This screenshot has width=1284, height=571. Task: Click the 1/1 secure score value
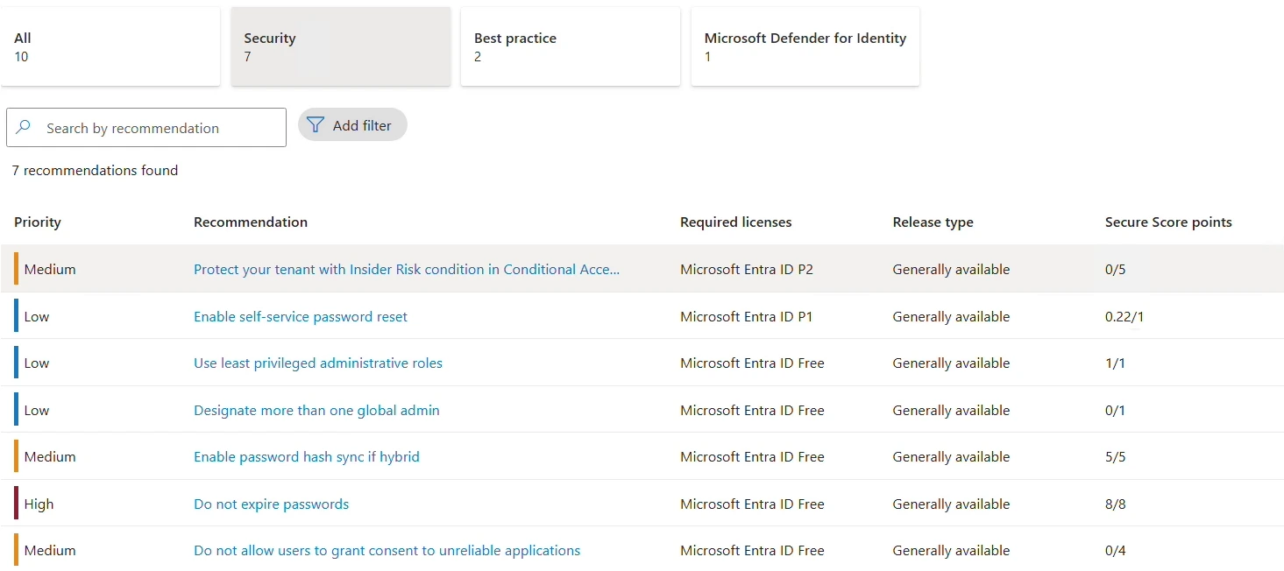(1115, 363)
